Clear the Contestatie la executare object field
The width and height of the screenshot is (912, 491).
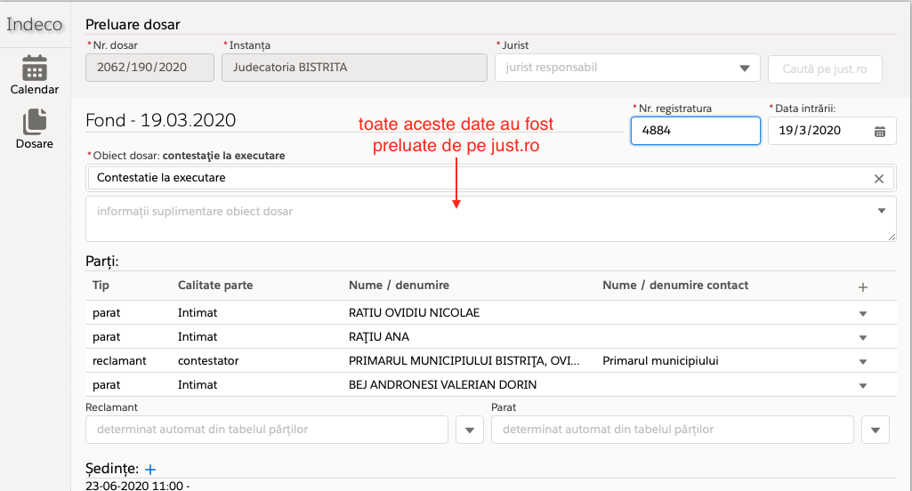click(879, 179)
